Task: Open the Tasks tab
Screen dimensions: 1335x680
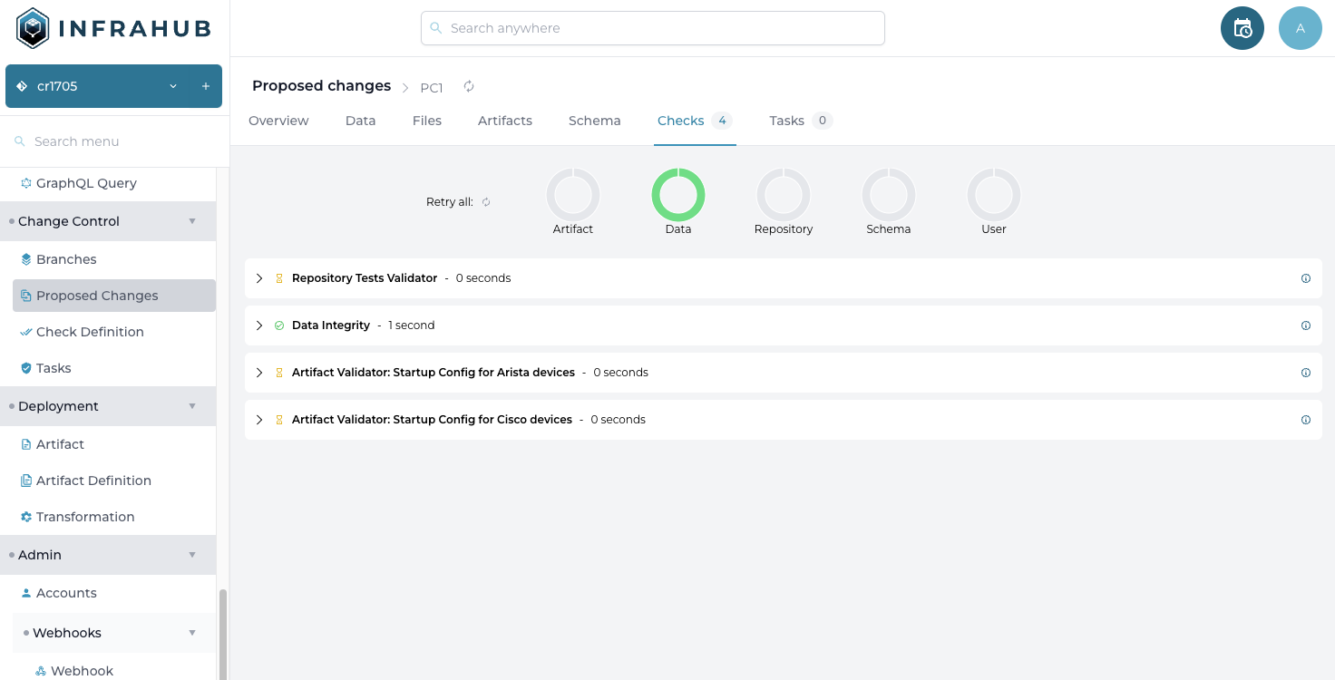Action: 786,121
